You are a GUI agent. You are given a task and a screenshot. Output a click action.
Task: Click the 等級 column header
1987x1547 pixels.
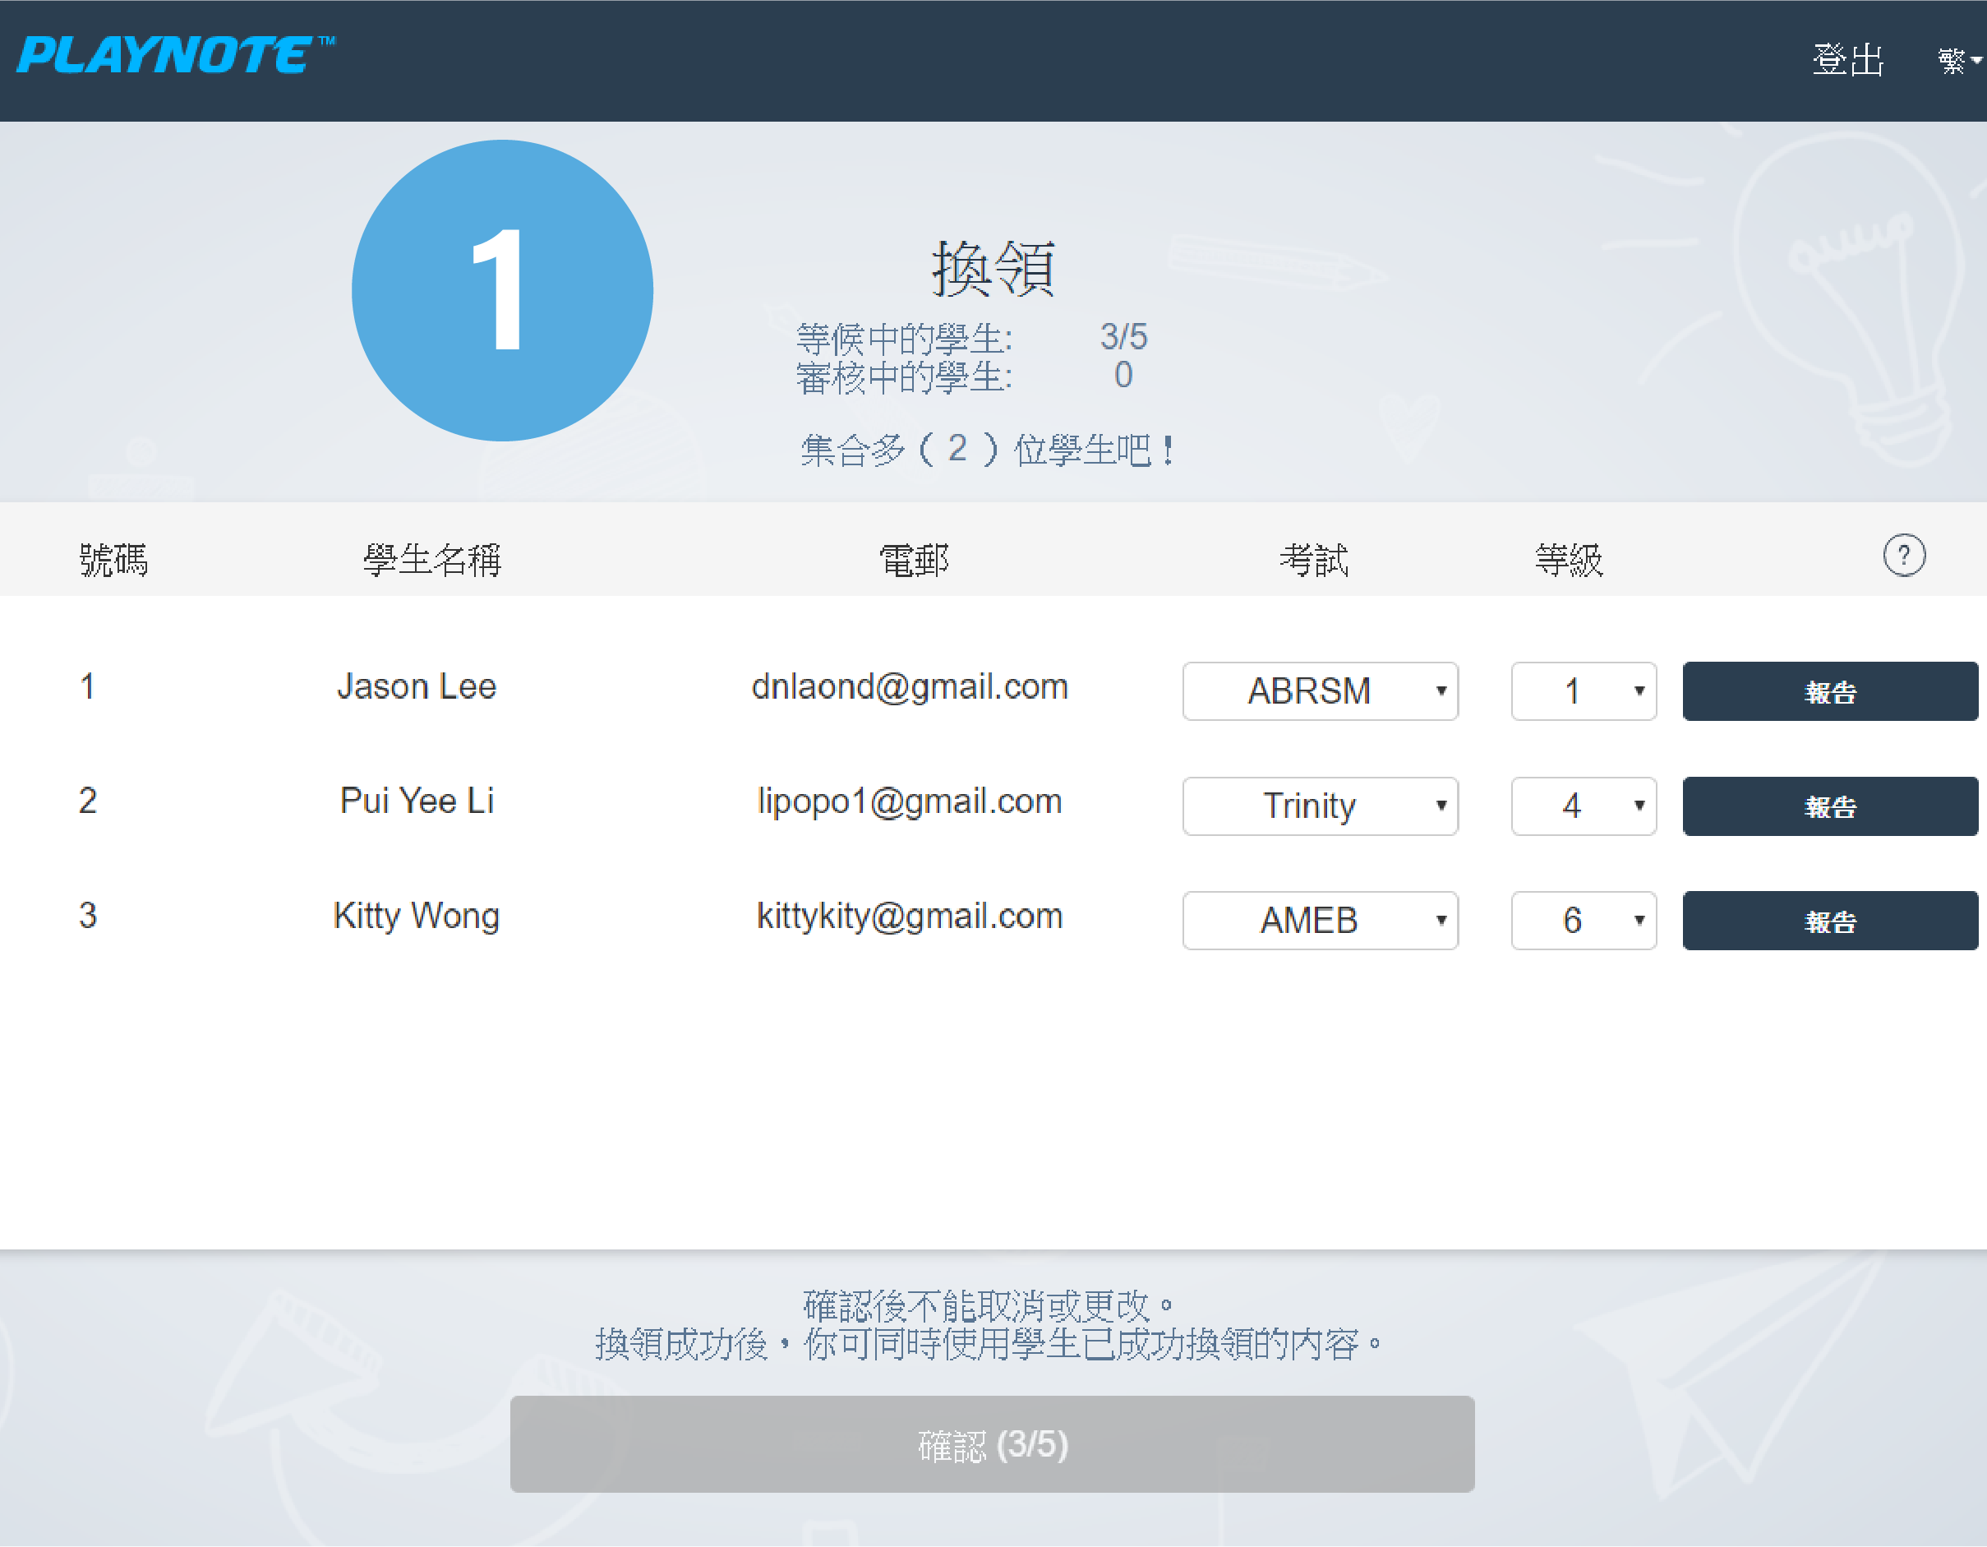tap(1569, 560)
